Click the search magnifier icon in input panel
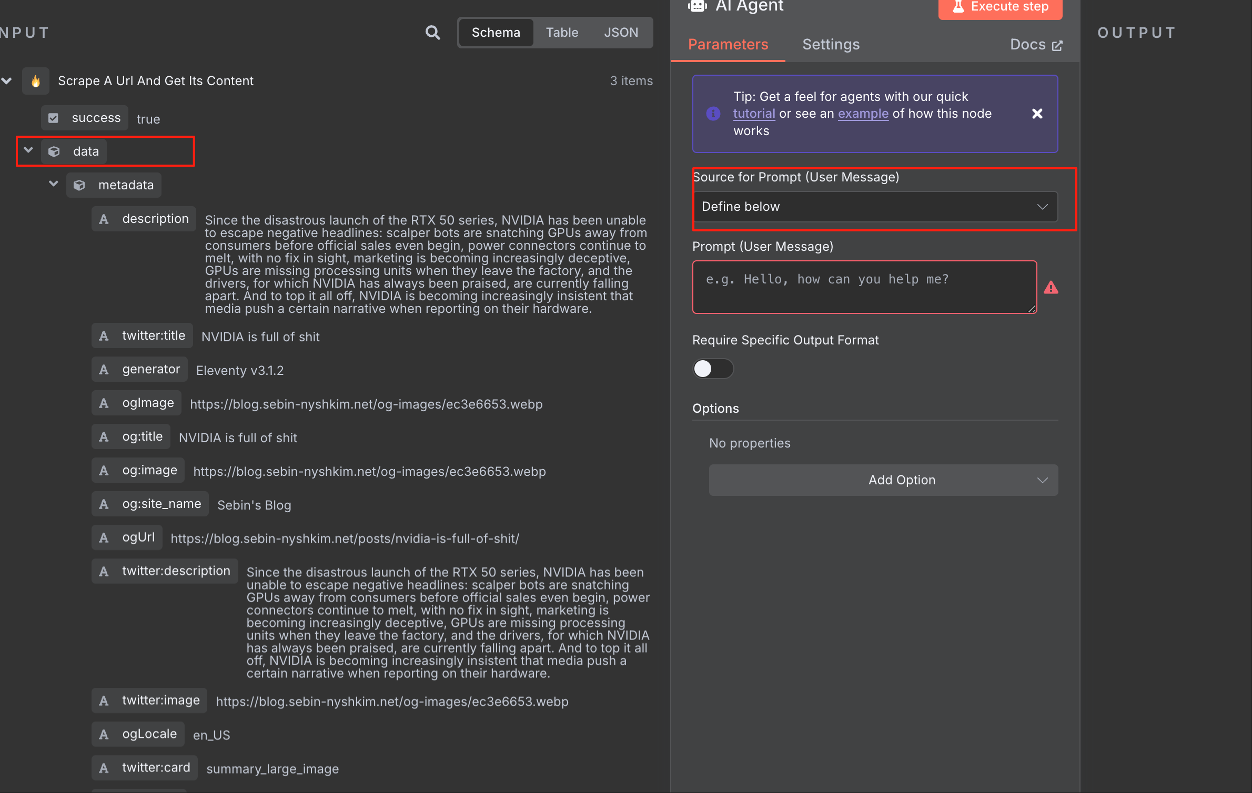 click(x=432, y=33)
